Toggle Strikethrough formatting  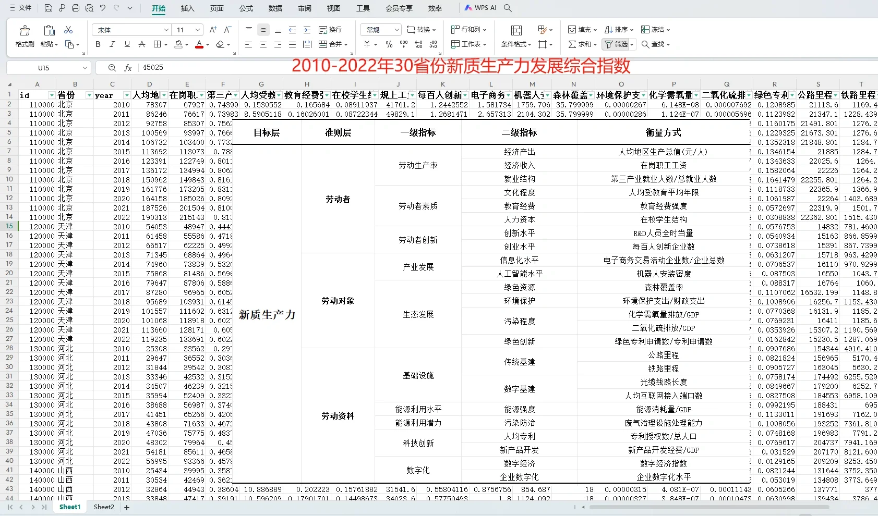(x=141, y=44)
